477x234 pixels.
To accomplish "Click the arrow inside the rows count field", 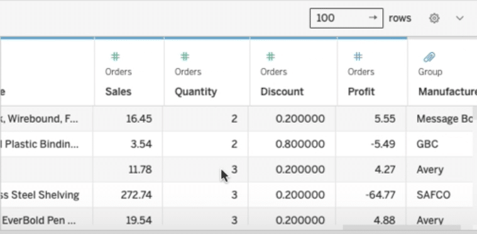I will click(x=373, y=18).
